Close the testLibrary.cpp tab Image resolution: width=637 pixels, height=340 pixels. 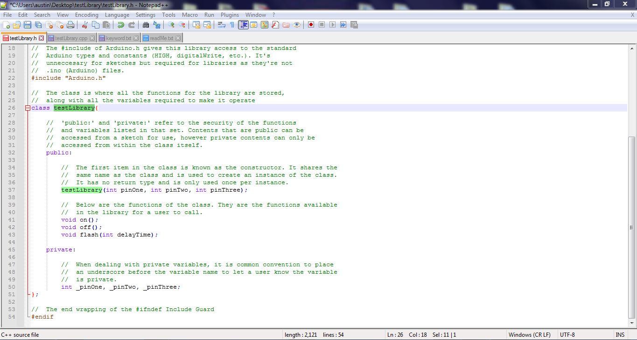pyautogui.click(x=92, y=38)
